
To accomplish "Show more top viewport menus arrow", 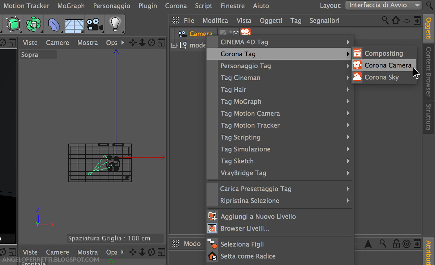I will pos(122,42).
